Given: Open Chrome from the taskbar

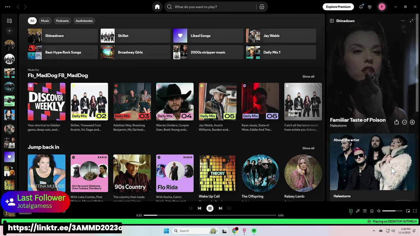Looking at the screenshot, I should tap(235, 231).
